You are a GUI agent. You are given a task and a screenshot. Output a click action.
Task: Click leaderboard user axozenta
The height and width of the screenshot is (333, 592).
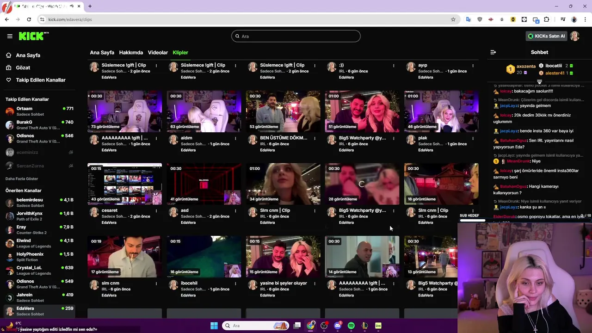click(526, 67)
